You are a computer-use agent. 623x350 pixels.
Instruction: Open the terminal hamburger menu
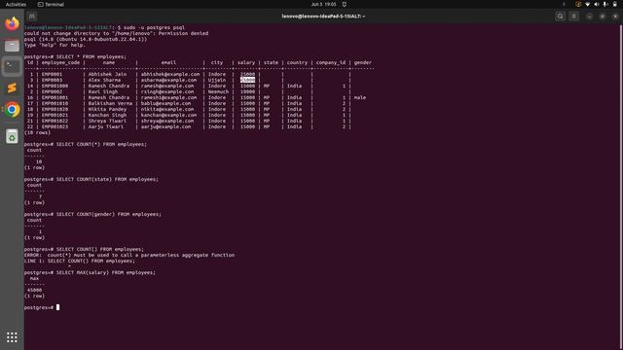(574, 17)
